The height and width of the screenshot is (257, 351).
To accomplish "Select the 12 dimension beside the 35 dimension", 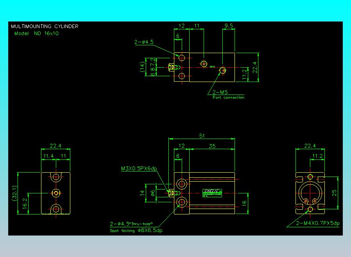I will pyautogui.click(x=181, y=146).
